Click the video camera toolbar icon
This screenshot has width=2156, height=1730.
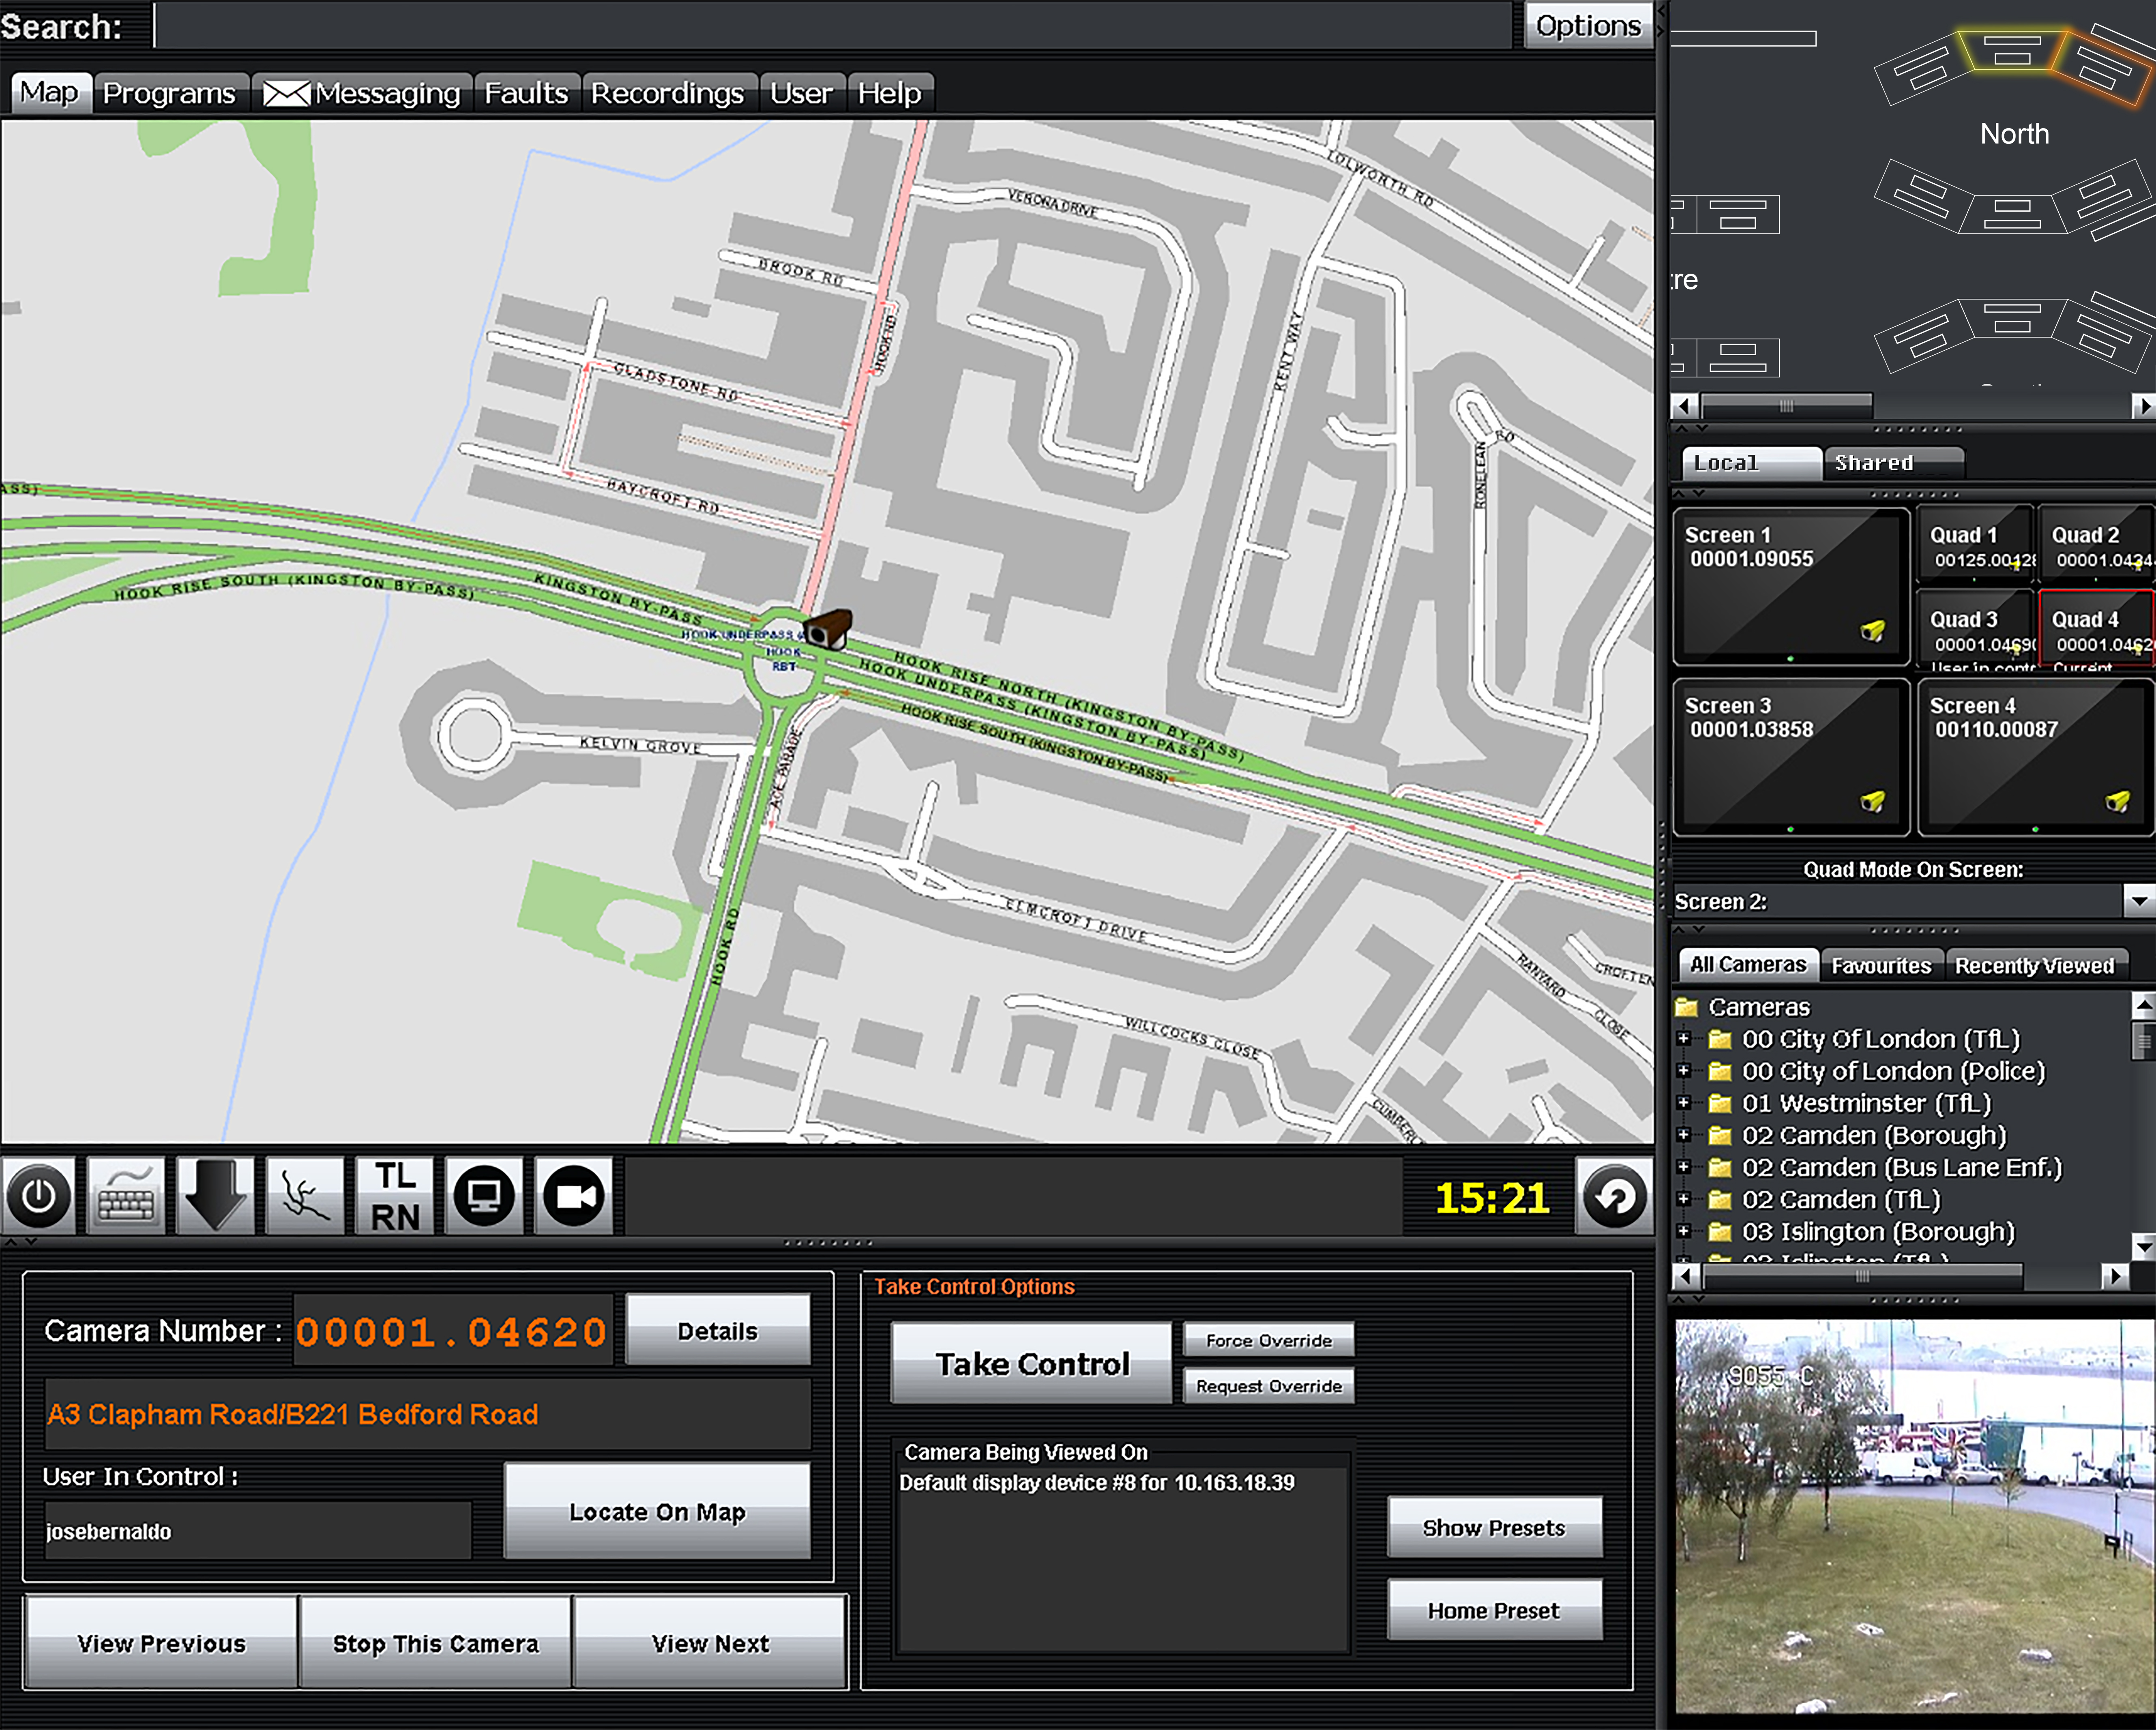[x=574, y=1196]
